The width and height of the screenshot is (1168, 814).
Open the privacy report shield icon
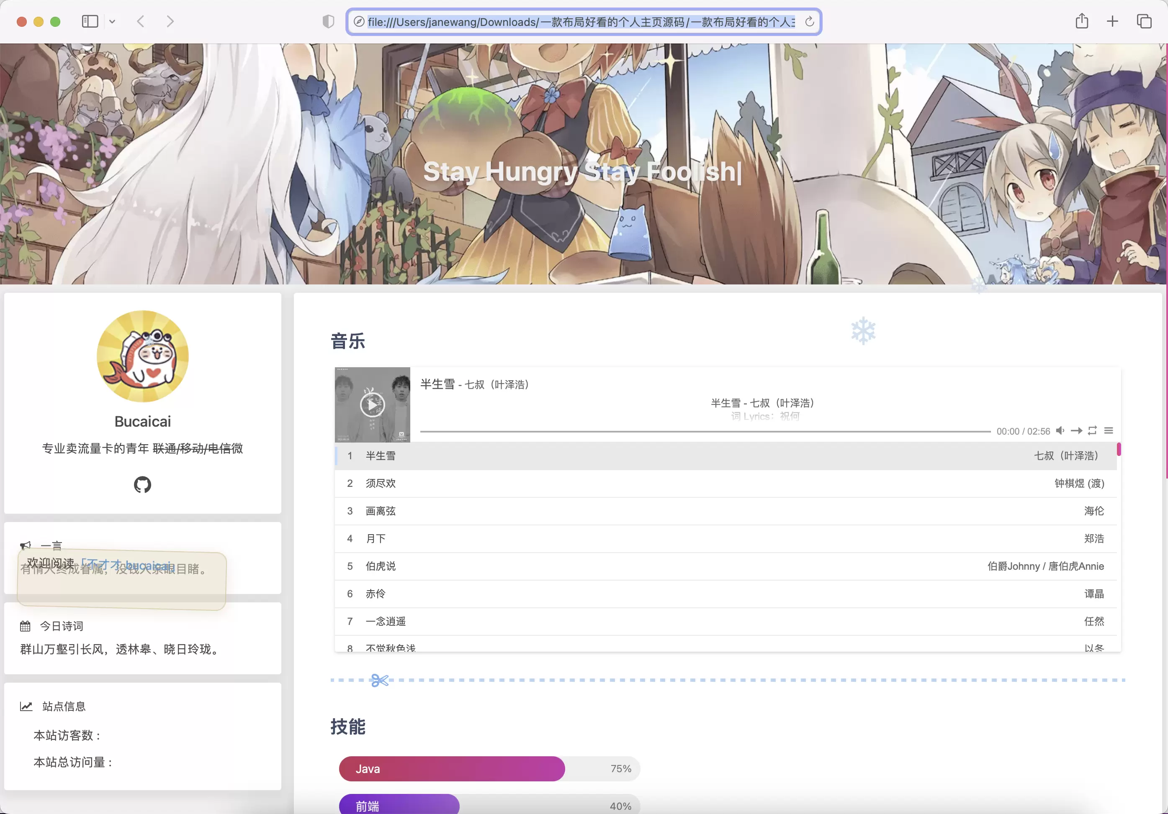point(329,21)
